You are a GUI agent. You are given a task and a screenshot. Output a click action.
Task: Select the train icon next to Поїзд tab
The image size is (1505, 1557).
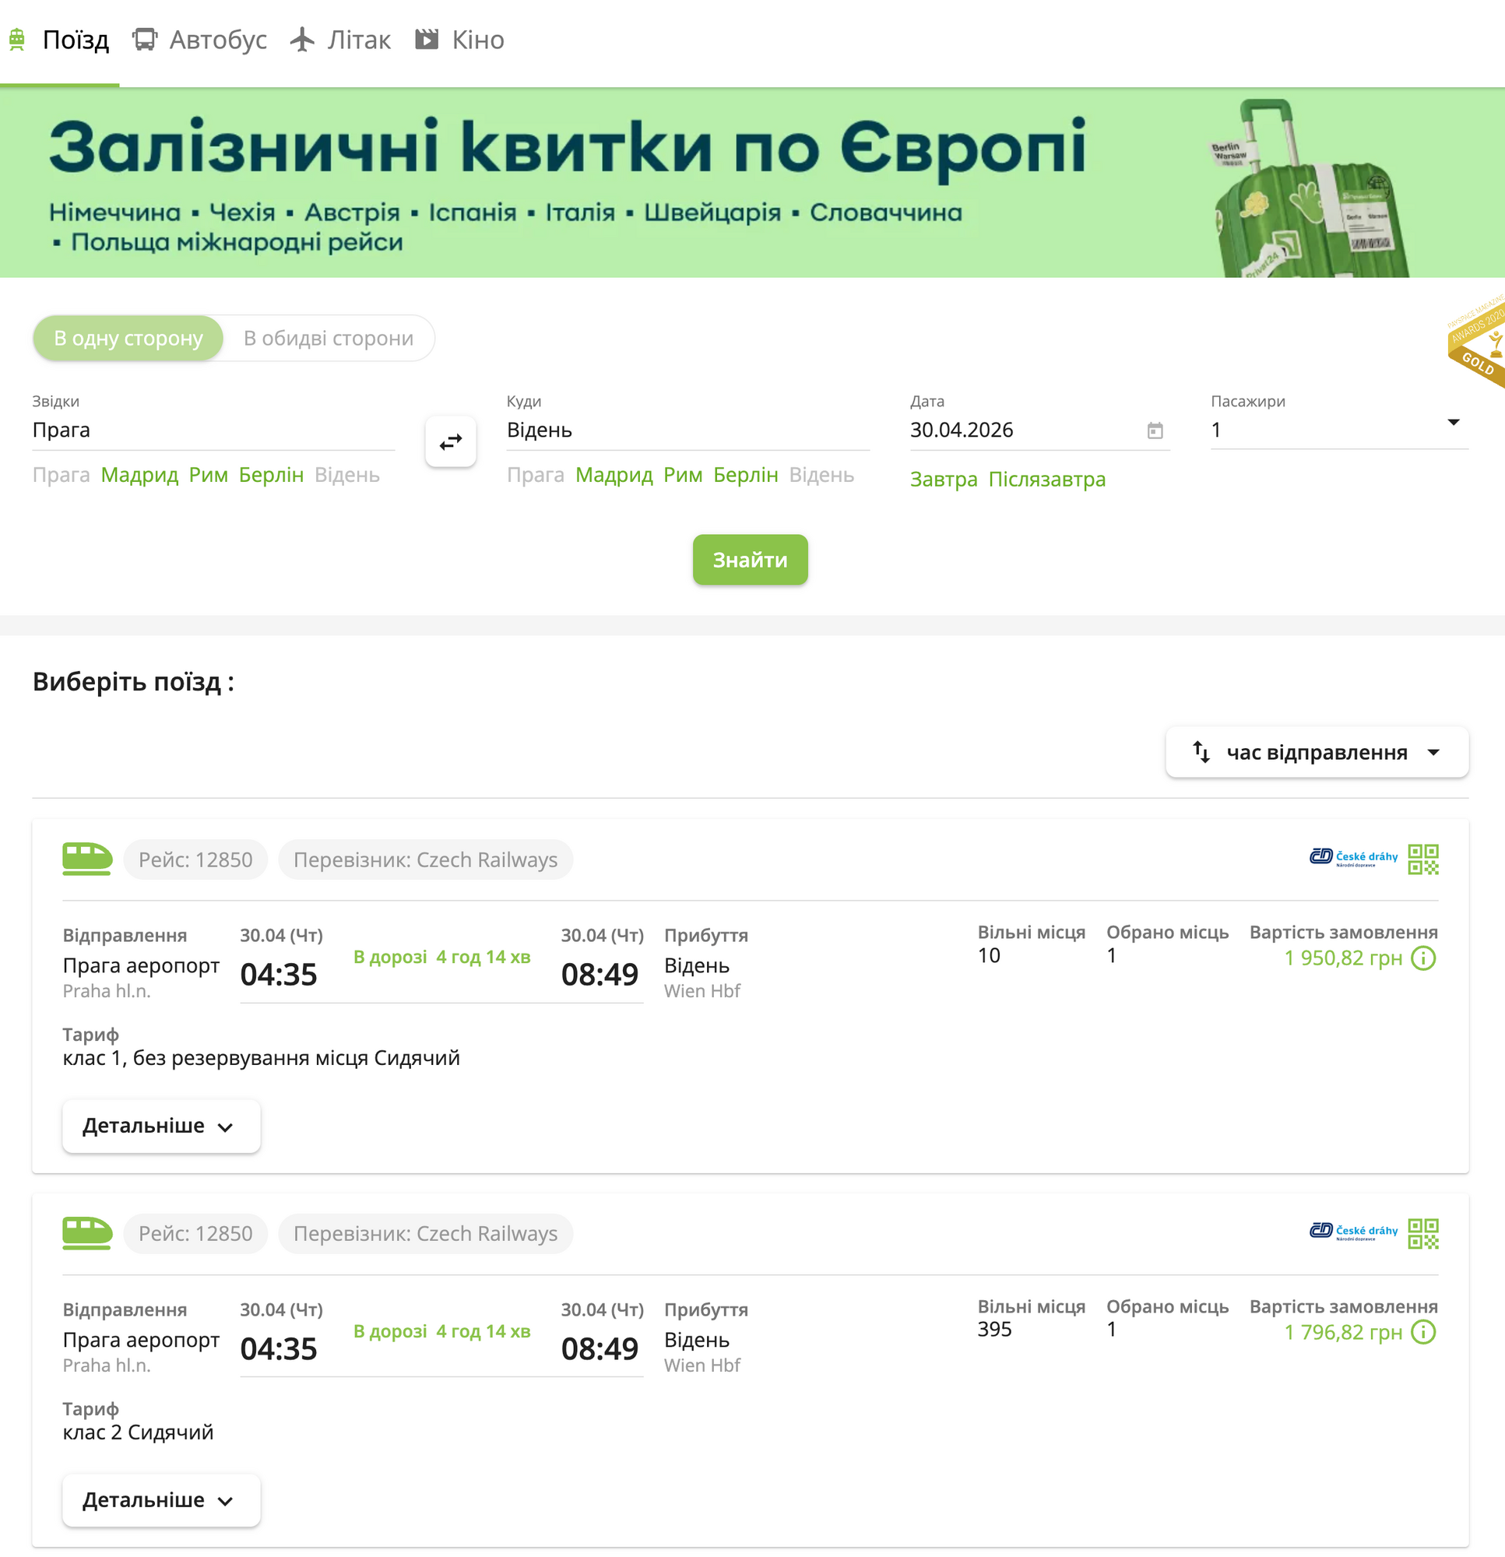(x=17, y=39)
